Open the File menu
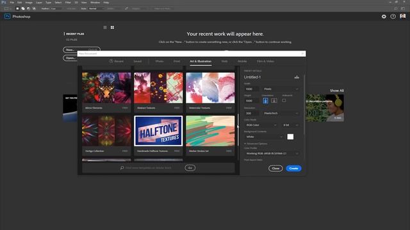This screenshot has width=410, height=230. (x=12, y=3)
